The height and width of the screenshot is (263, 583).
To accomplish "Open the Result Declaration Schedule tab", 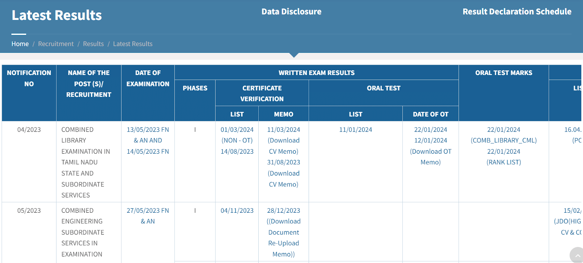I will [x=517, y=12].
